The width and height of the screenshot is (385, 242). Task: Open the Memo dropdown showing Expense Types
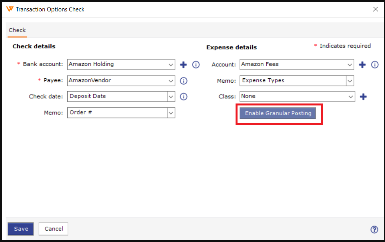click(x=350, y=81)
